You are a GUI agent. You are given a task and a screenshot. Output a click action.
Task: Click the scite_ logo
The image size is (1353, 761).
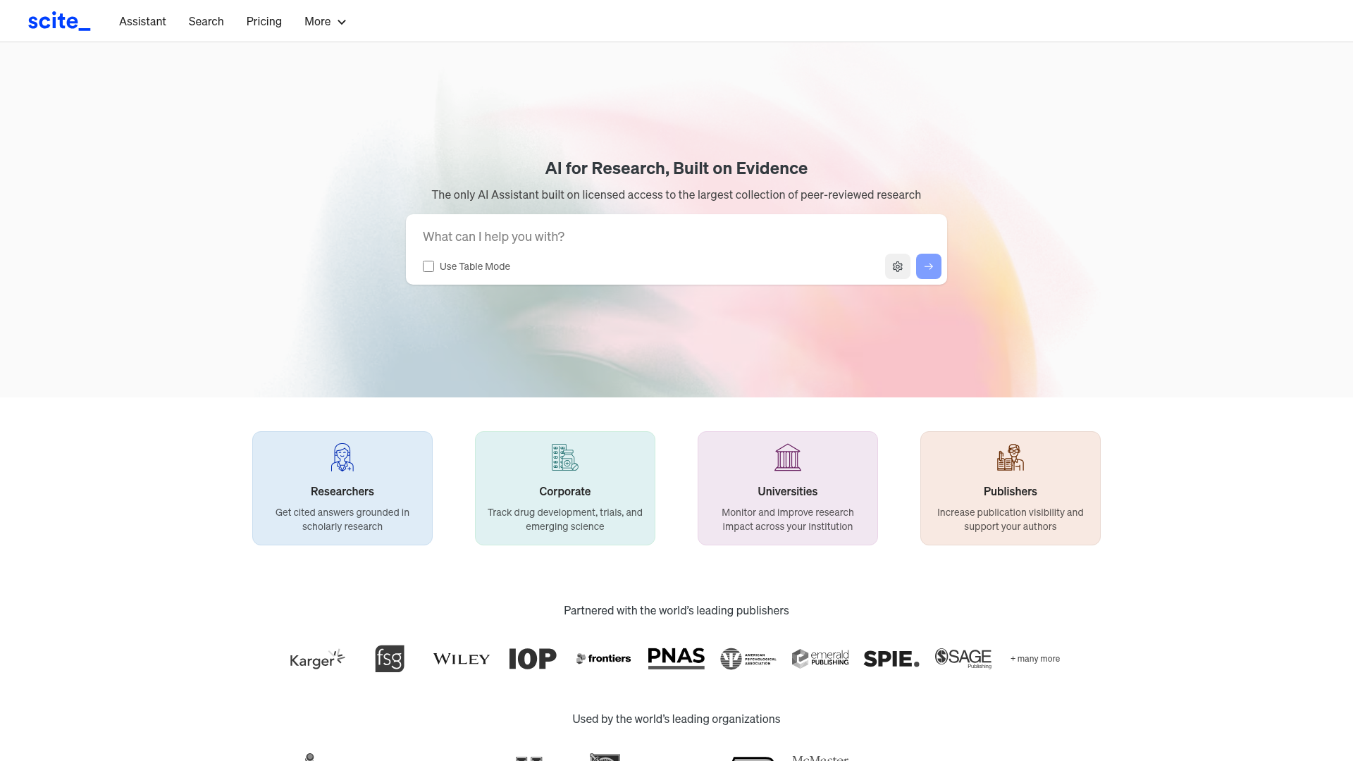click(x=59, y=21)
